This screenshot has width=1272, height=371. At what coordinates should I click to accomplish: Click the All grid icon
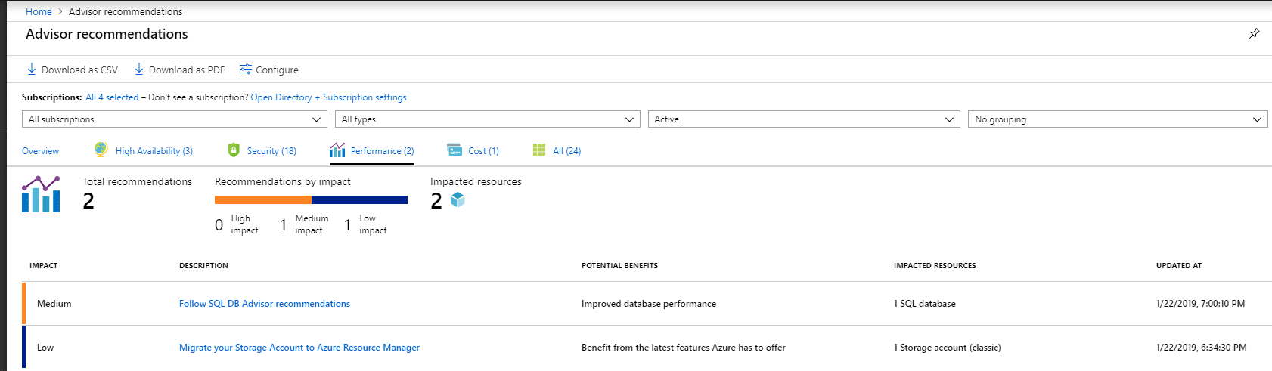pos(539,150)
